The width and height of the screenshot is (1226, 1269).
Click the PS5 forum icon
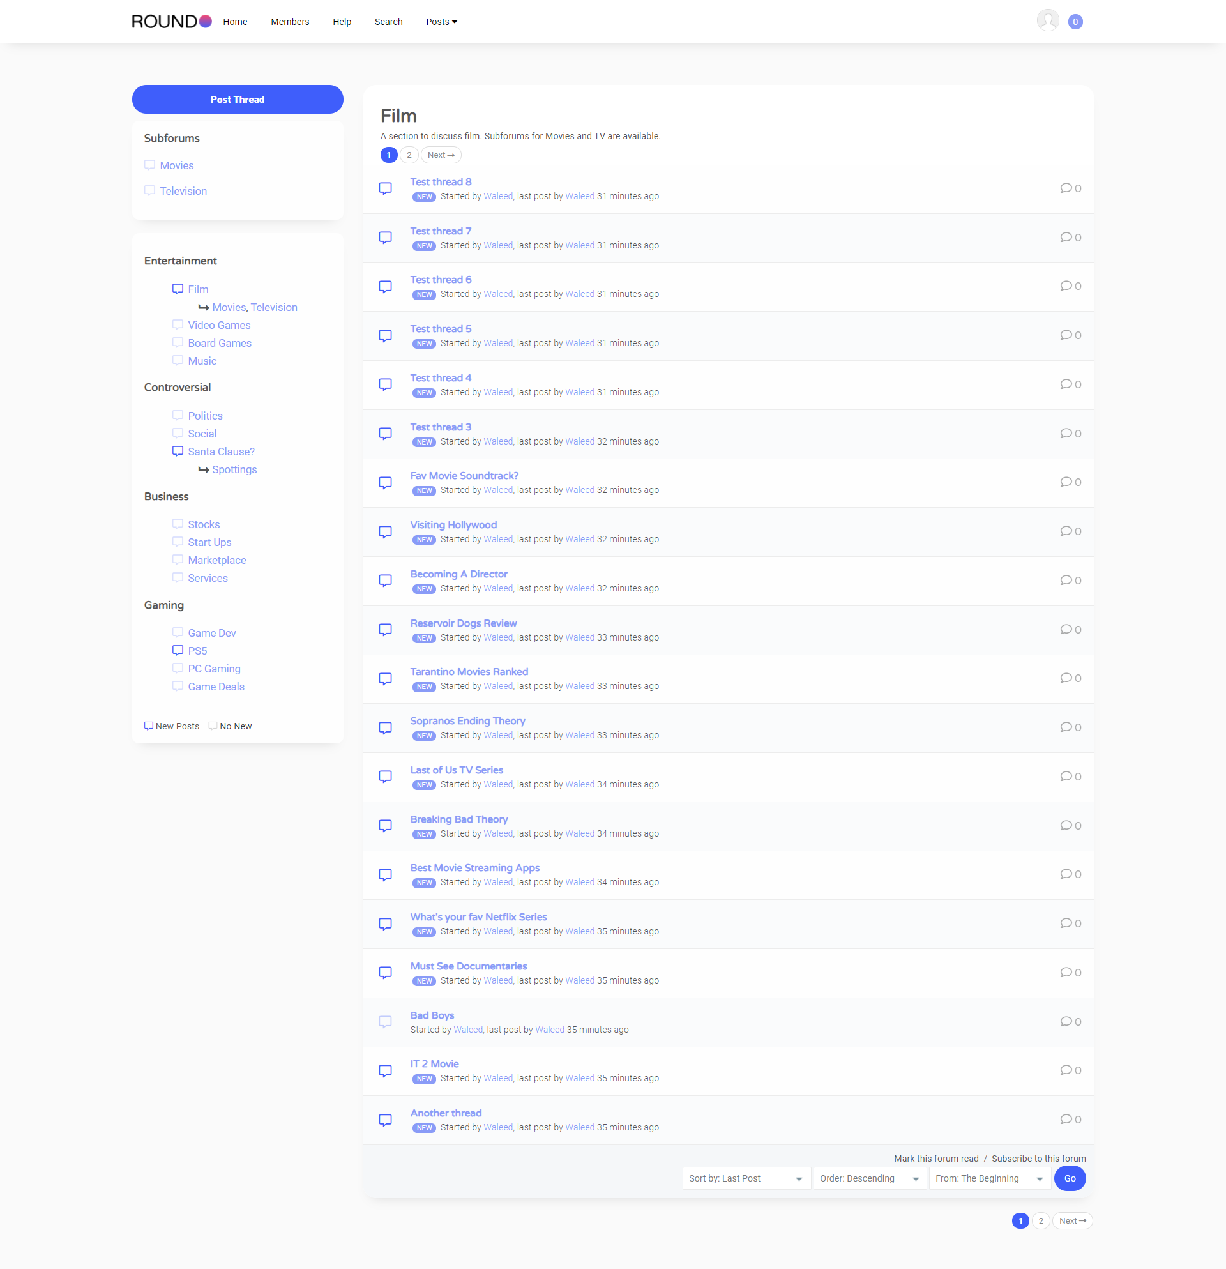[178, 650]
